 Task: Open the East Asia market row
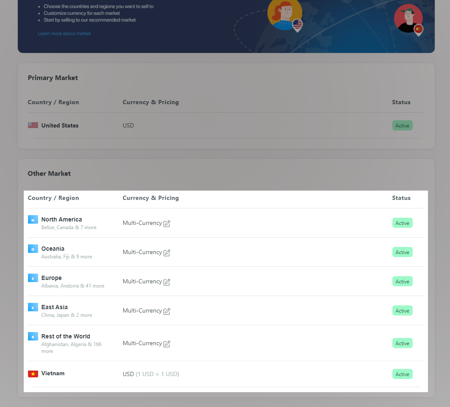(226, 311)
